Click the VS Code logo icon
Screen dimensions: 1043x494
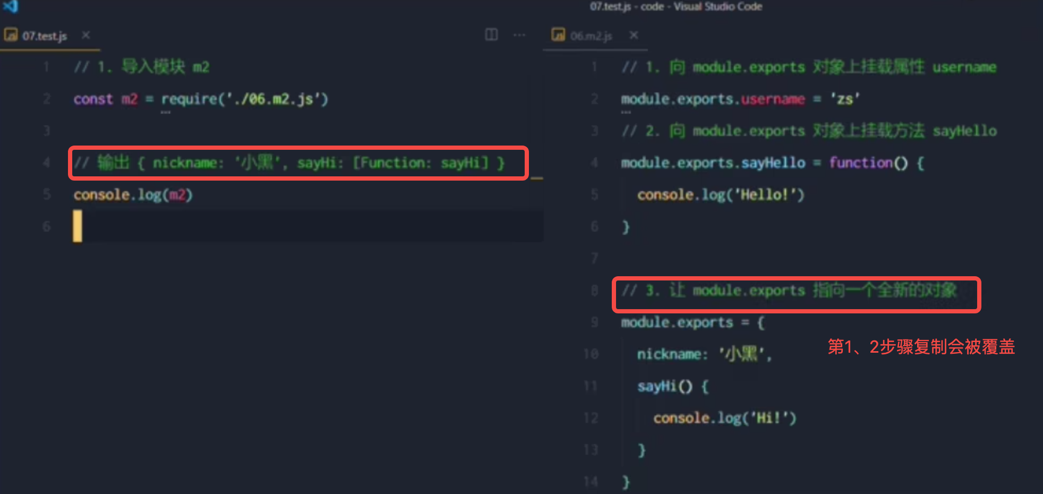click(x=11, y=6)
